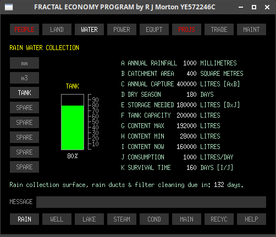
Task: Switch to the LAND tab
Action: 57,29
